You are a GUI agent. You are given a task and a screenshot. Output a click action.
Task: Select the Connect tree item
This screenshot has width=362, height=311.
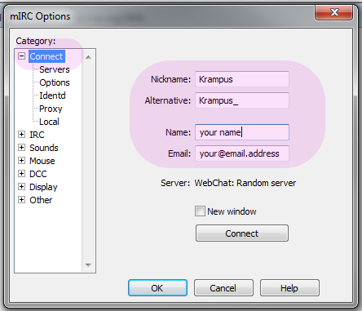(46, 56)
